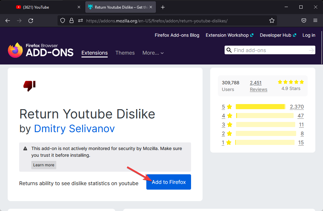Click the 5-star rating bar

coord(260,107)
